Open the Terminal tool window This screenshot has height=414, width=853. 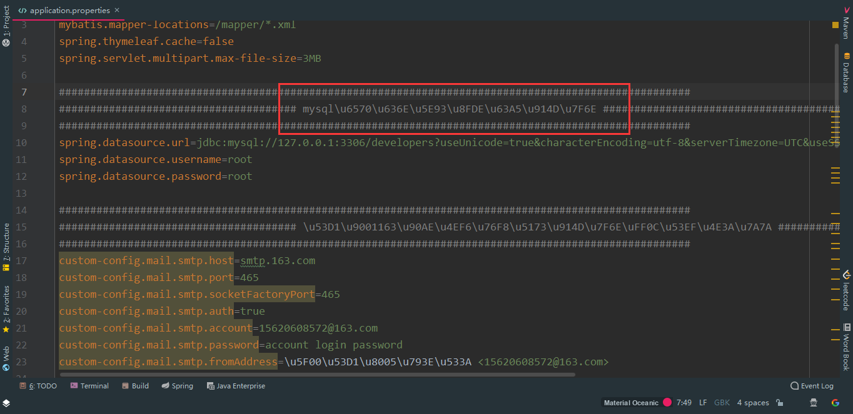pos(90,386)
